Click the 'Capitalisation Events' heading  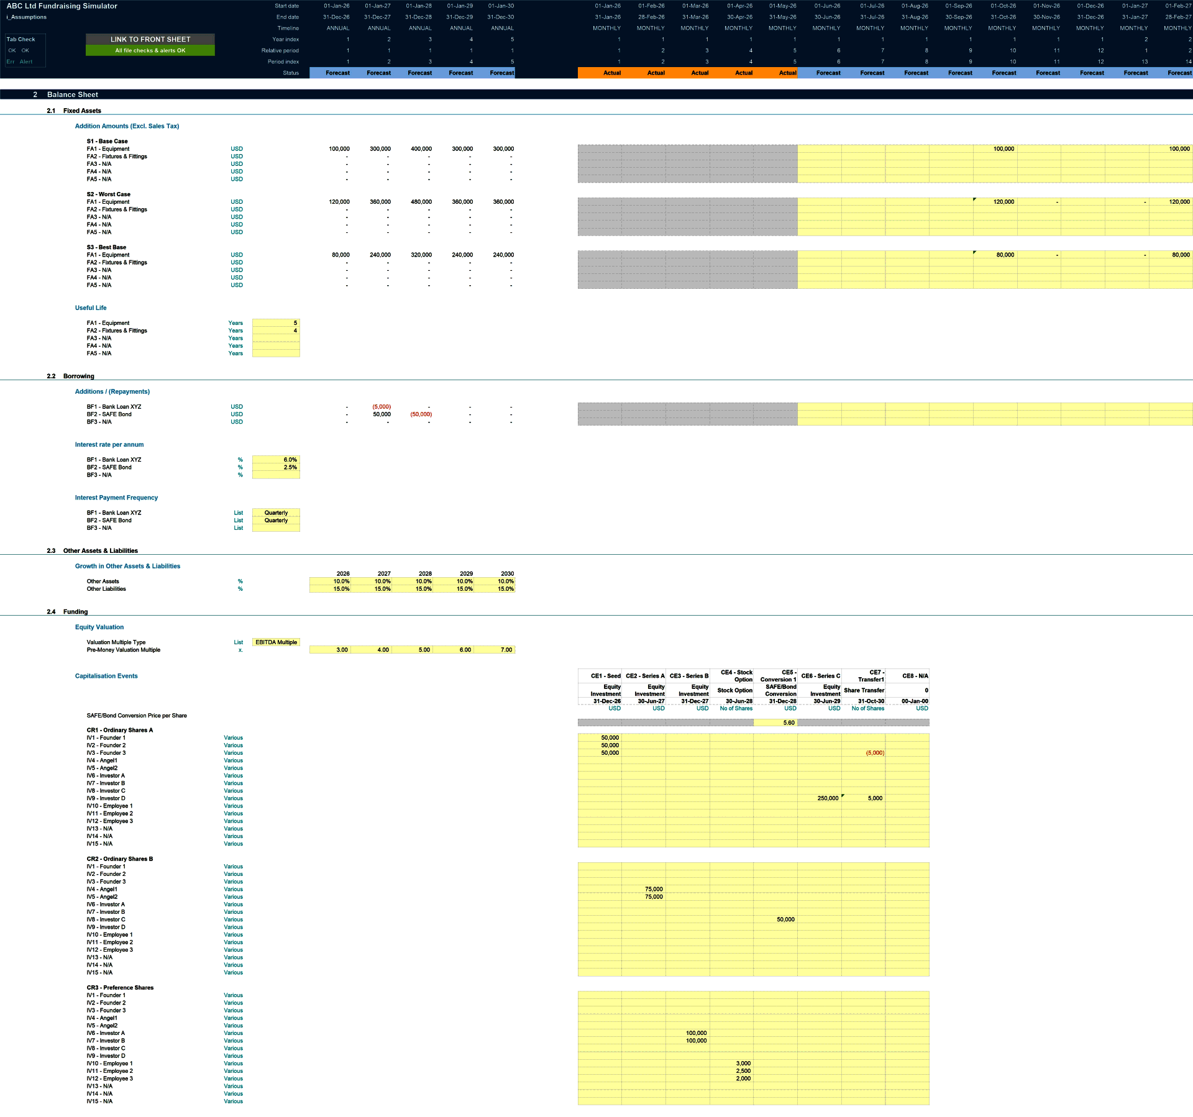click(x=106, y=676)
